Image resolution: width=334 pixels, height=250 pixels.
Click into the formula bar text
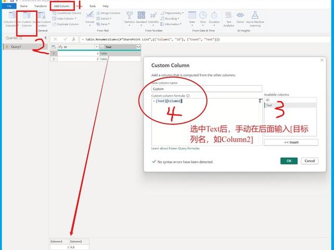click(150, 39)
